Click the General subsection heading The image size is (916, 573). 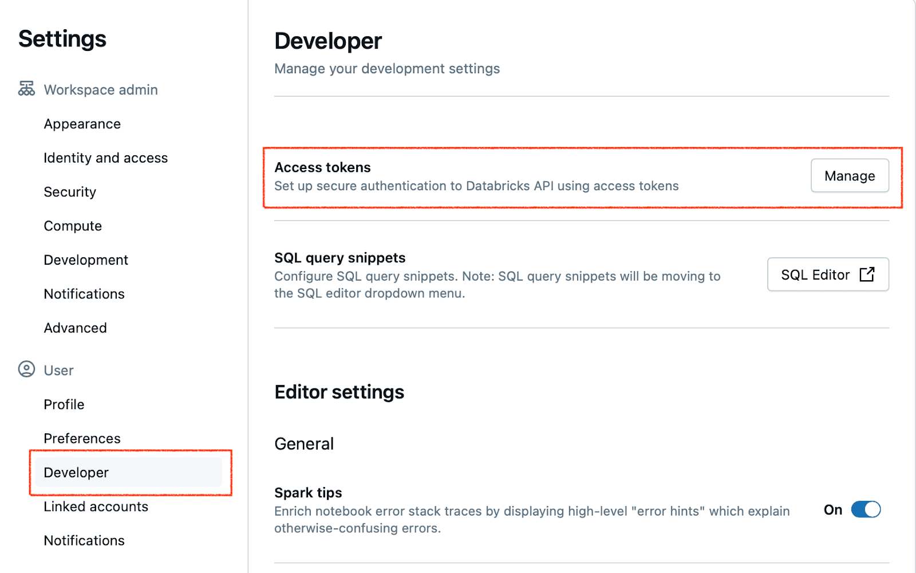[304, 444]
